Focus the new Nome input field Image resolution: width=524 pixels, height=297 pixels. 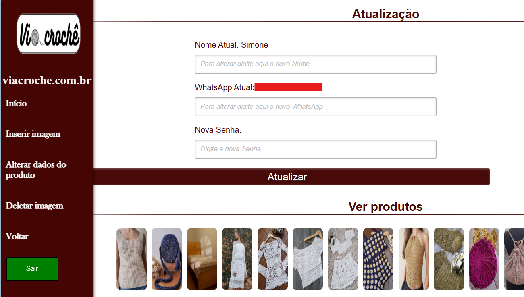316,64
